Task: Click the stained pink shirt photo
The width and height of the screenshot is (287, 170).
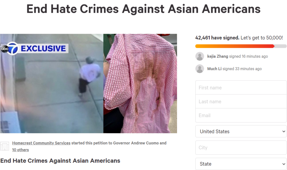Action: point(140,83)
